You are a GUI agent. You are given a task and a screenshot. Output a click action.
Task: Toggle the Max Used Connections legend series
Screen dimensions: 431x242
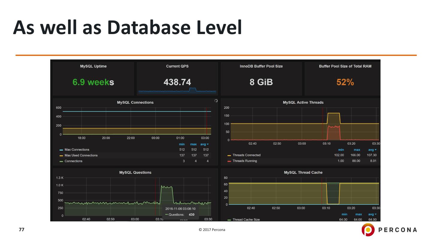click(81, 155)
